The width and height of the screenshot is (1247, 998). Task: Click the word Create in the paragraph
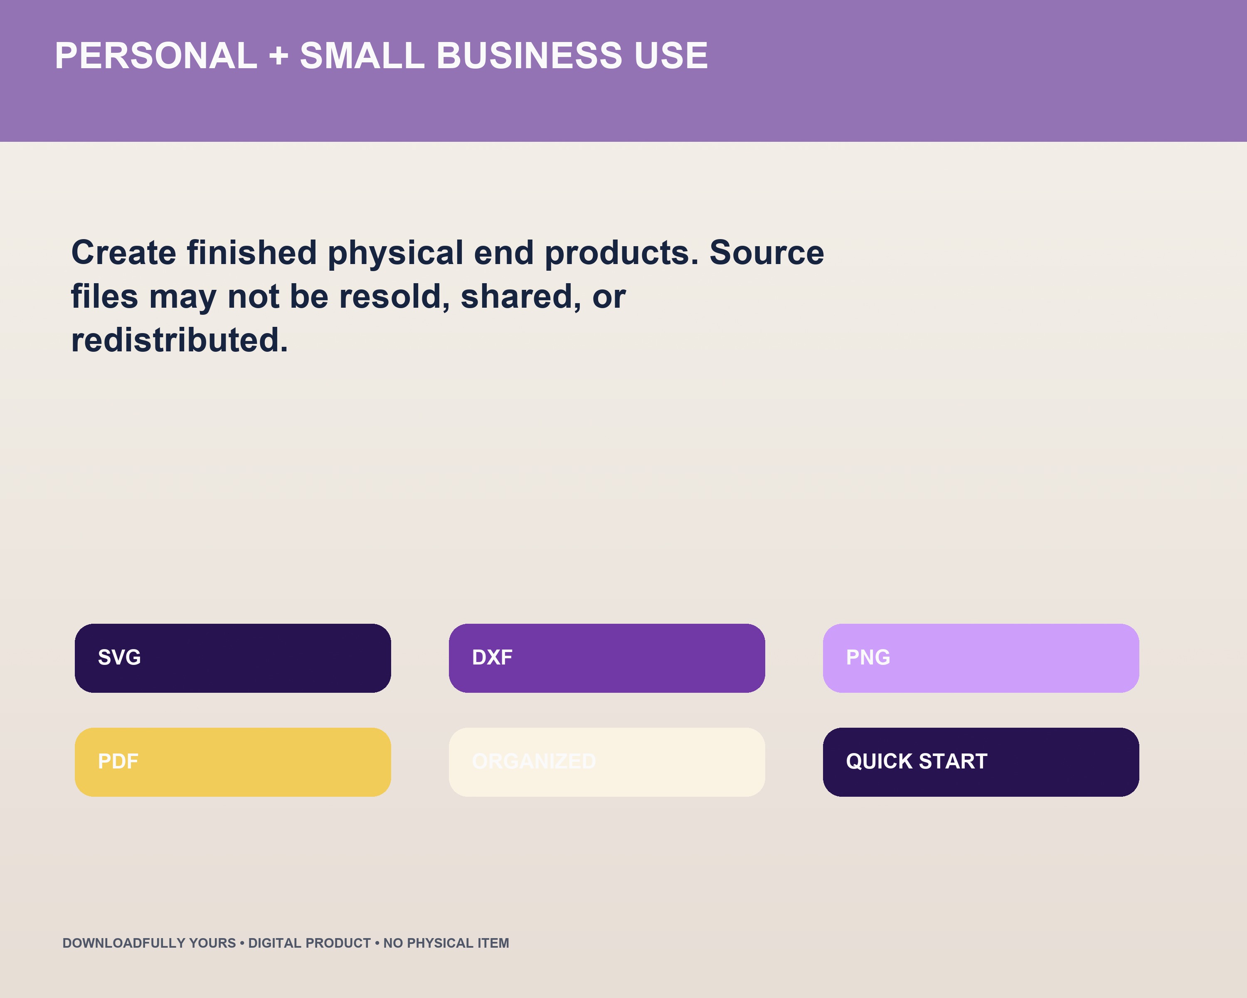(124, 253)
